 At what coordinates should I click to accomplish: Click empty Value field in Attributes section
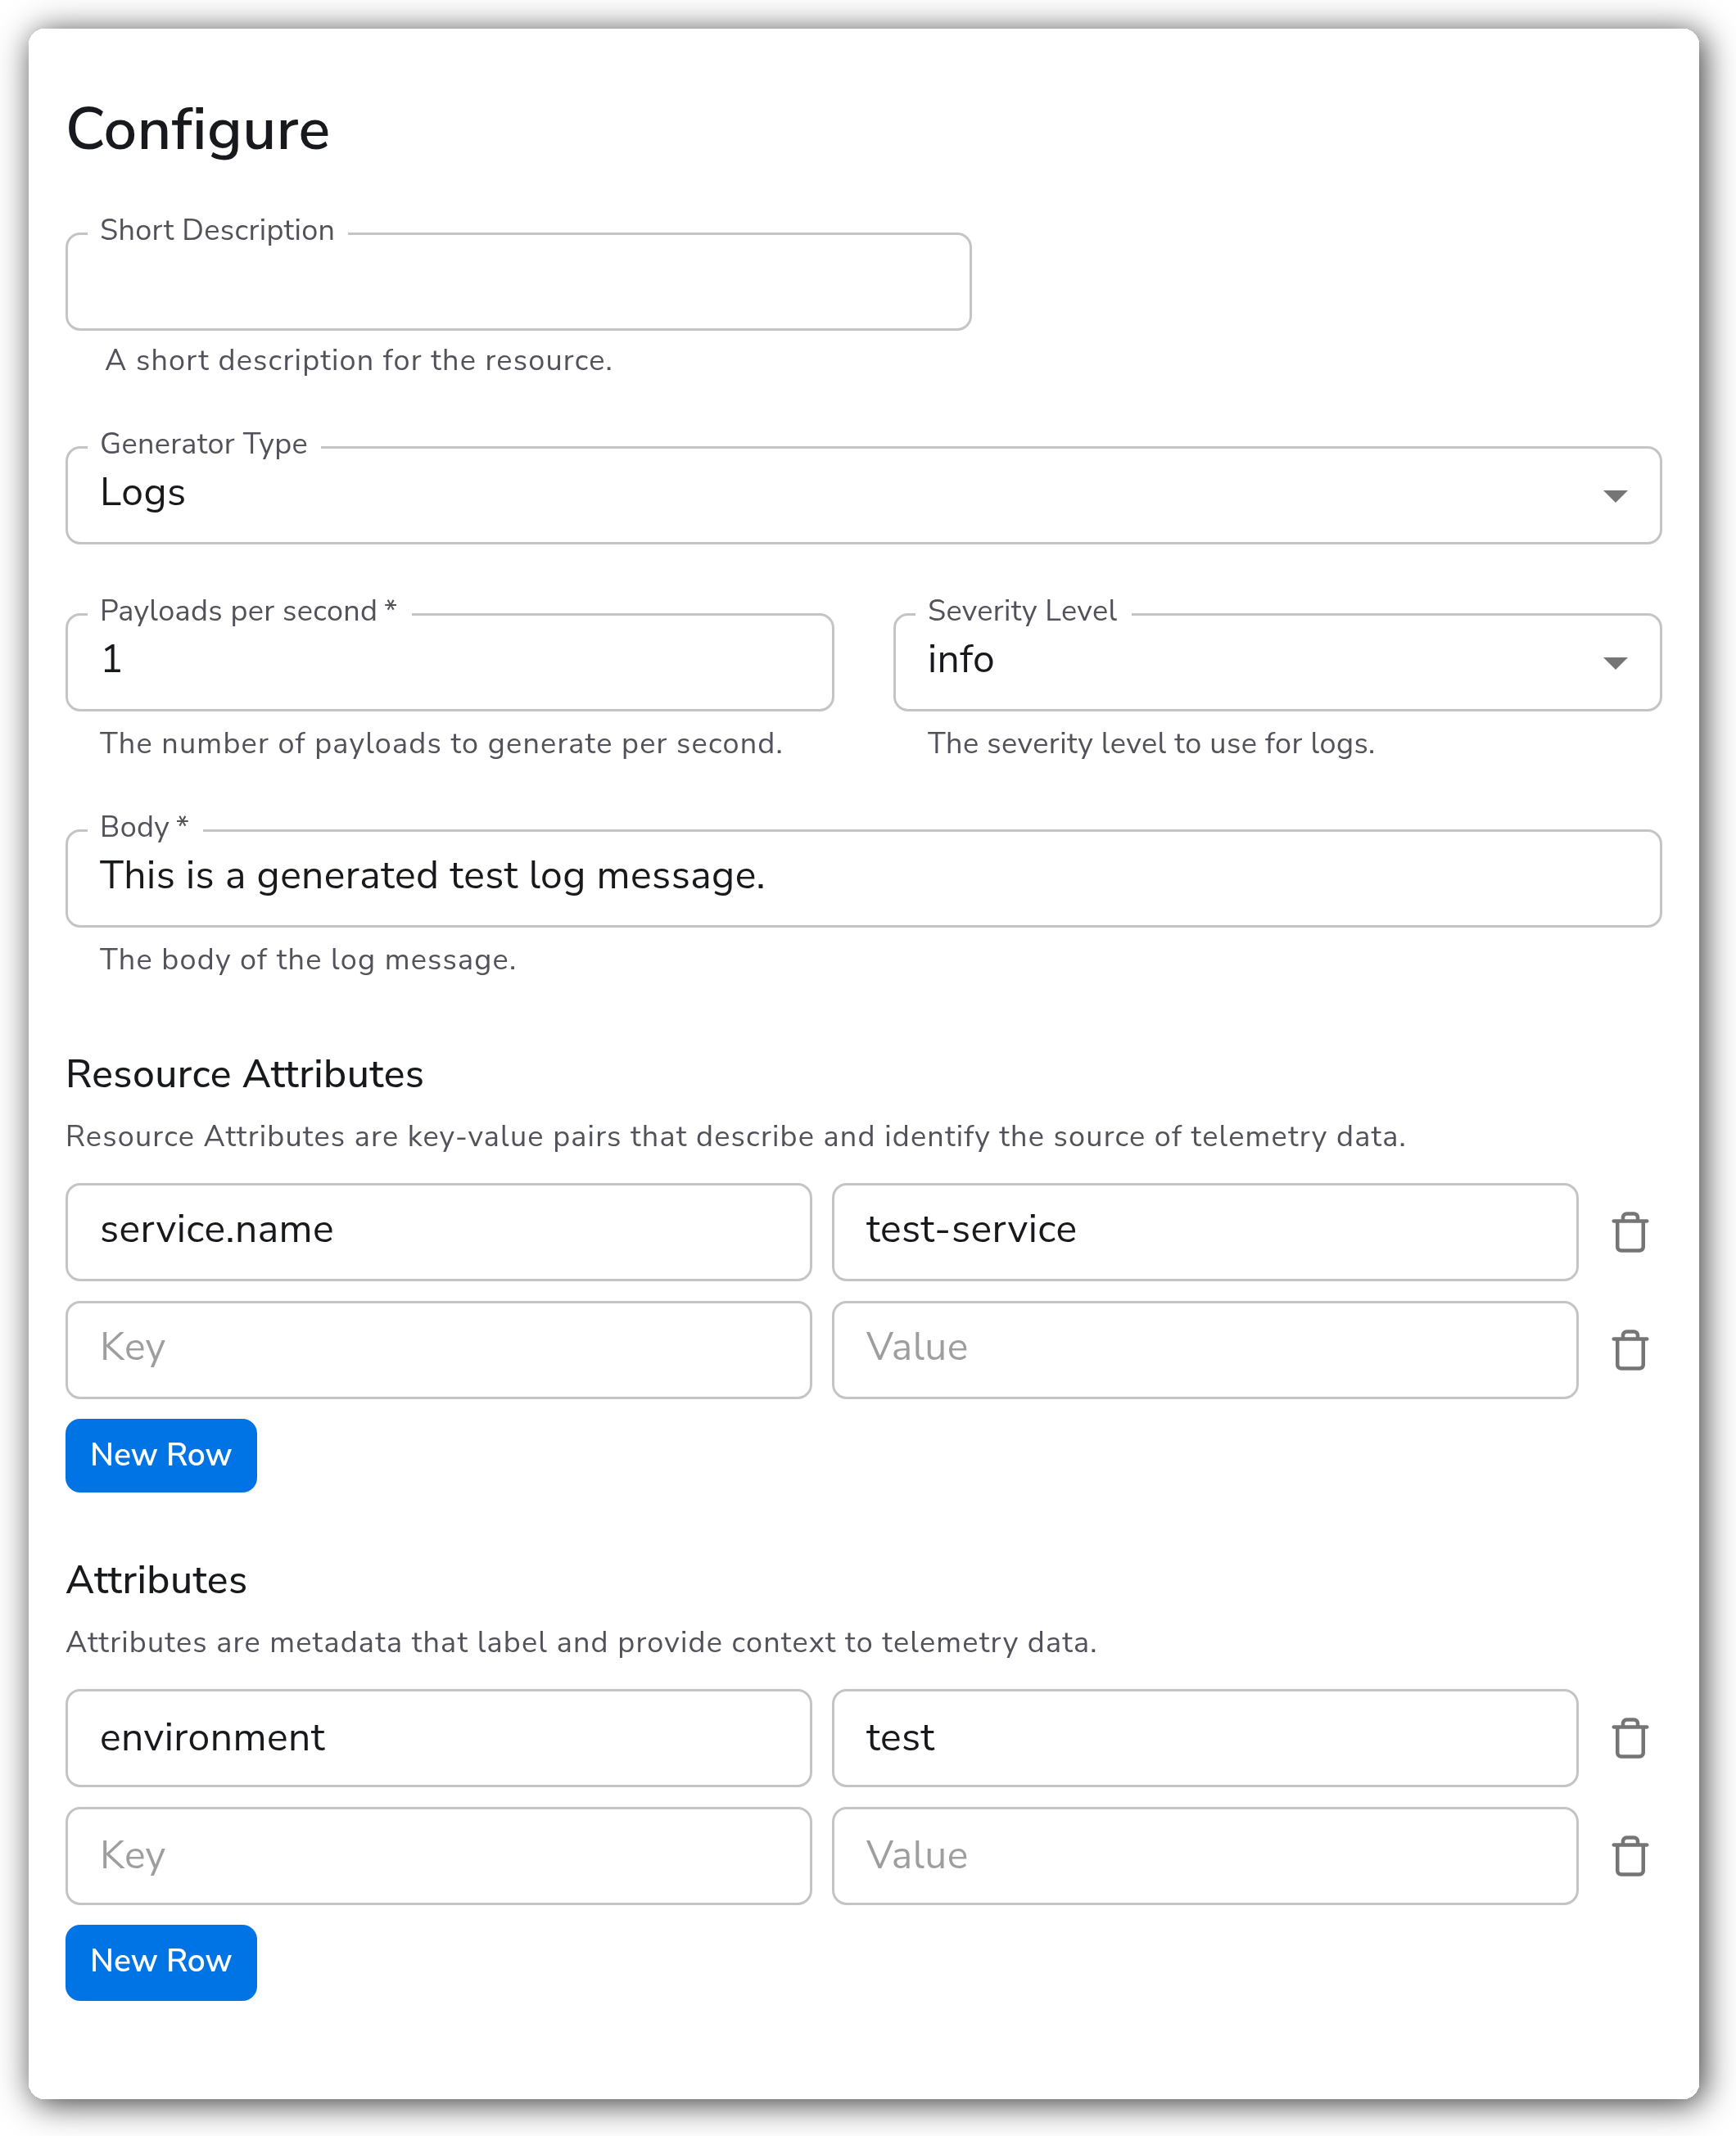[1204, 1855]
